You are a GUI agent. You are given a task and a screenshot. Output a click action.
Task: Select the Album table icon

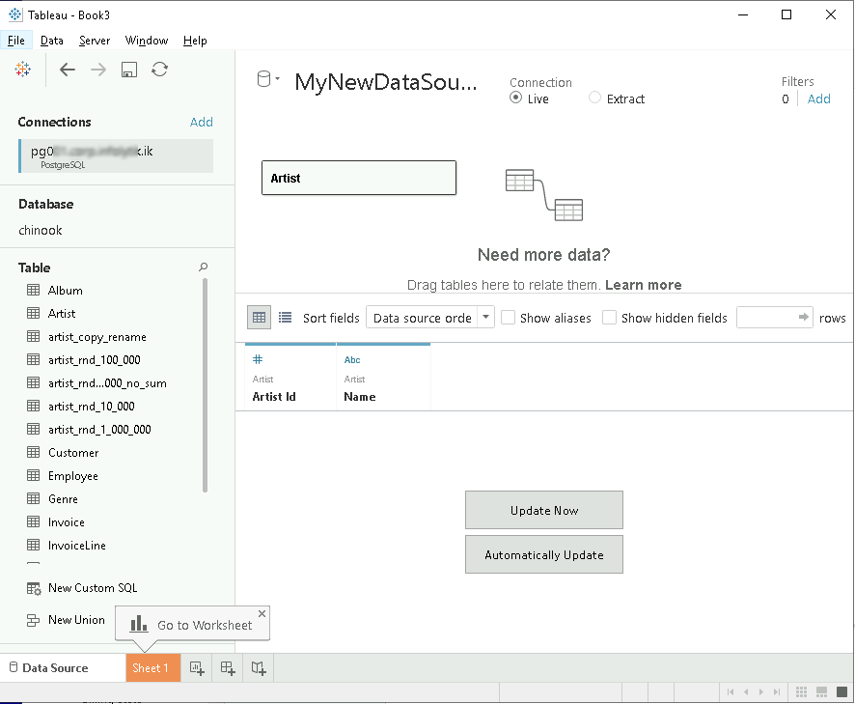tap(33, 290)
